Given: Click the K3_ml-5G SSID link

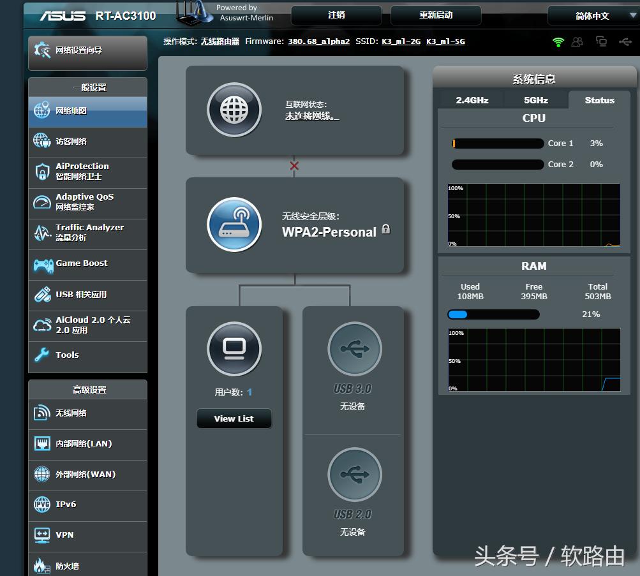Looking at the screenshot, I should point(445,41).
